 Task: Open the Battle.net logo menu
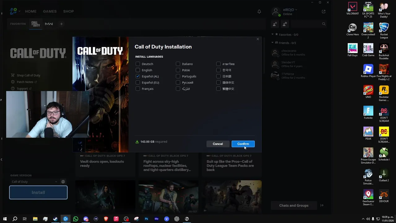14,11
